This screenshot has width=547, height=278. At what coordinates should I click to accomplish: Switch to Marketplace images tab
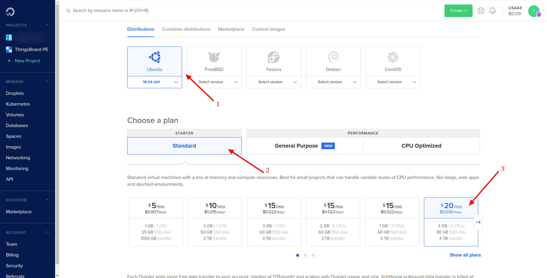[x=231, y=29]
